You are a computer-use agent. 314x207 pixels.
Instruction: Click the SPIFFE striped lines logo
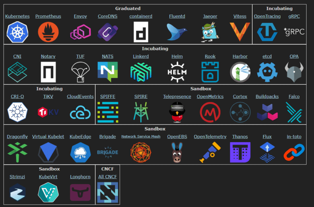click(108, 112)
